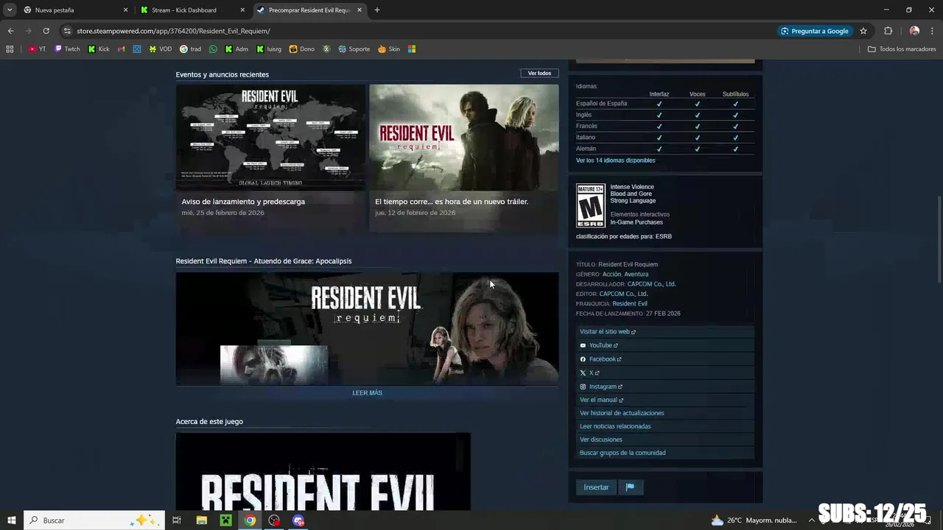Launch Minecraft from the taskbar
Viewport: 943px width, 530px height.
click(x=225, y=520)
